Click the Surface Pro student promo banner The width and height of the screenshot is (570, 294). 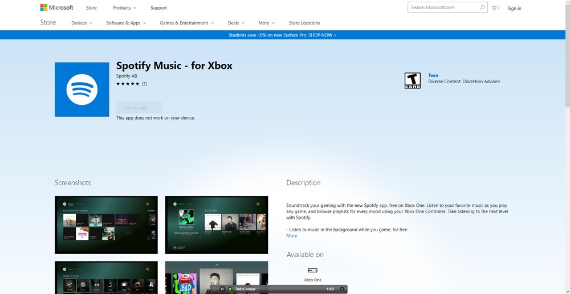(x=283, y=35)
